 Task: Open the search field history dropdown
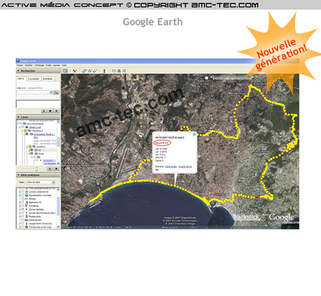pyautogui.click(x=51, y=92)
